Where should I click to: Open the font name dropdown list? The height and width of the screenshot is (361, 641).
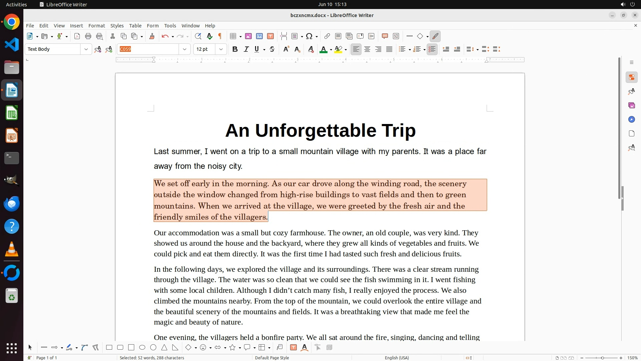[184, 49]
